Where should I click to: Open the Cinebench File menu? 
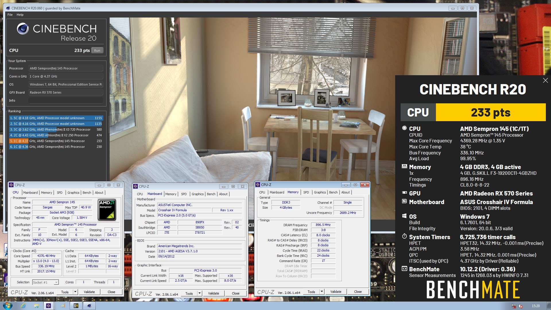tap(10, 15)
